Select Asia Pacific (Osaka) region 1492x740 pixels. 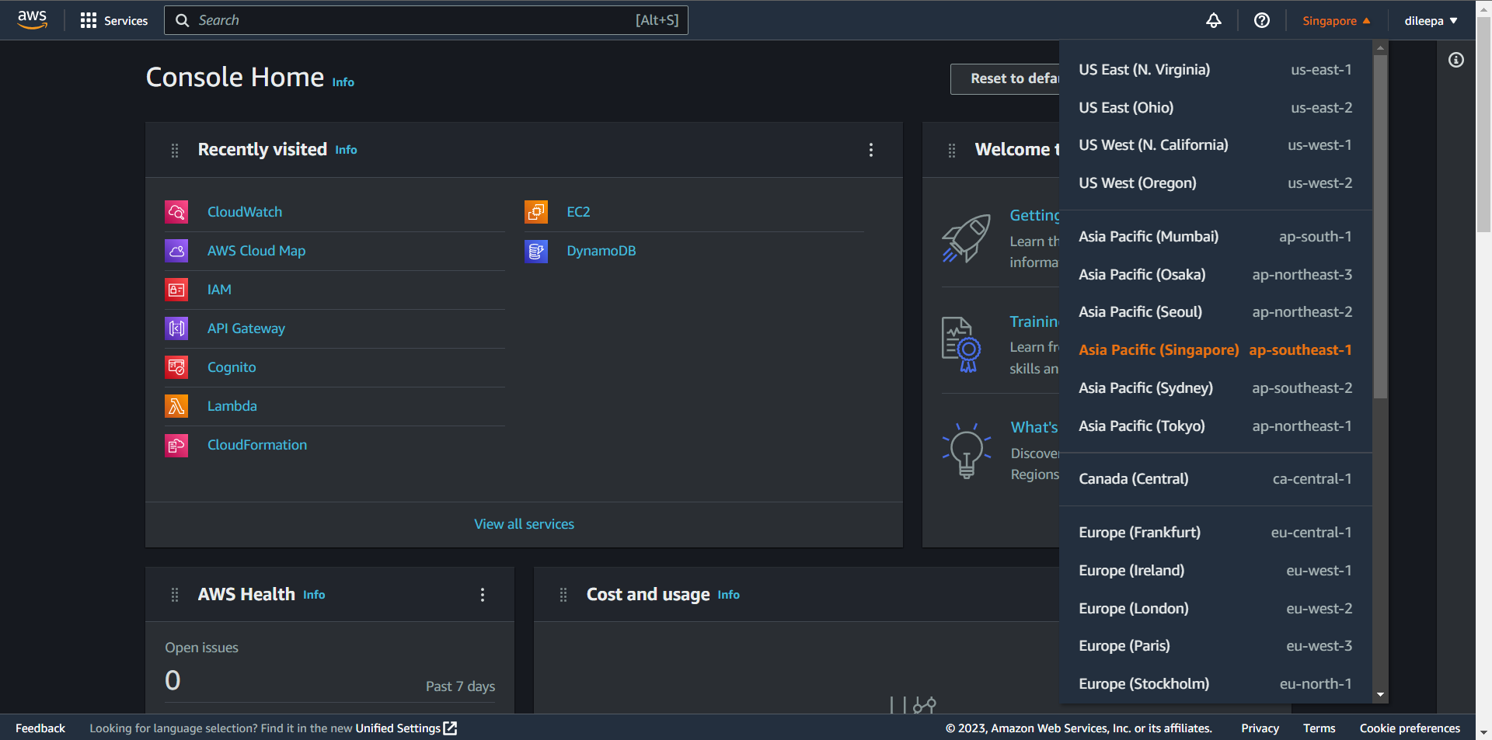coord(1215,275)
